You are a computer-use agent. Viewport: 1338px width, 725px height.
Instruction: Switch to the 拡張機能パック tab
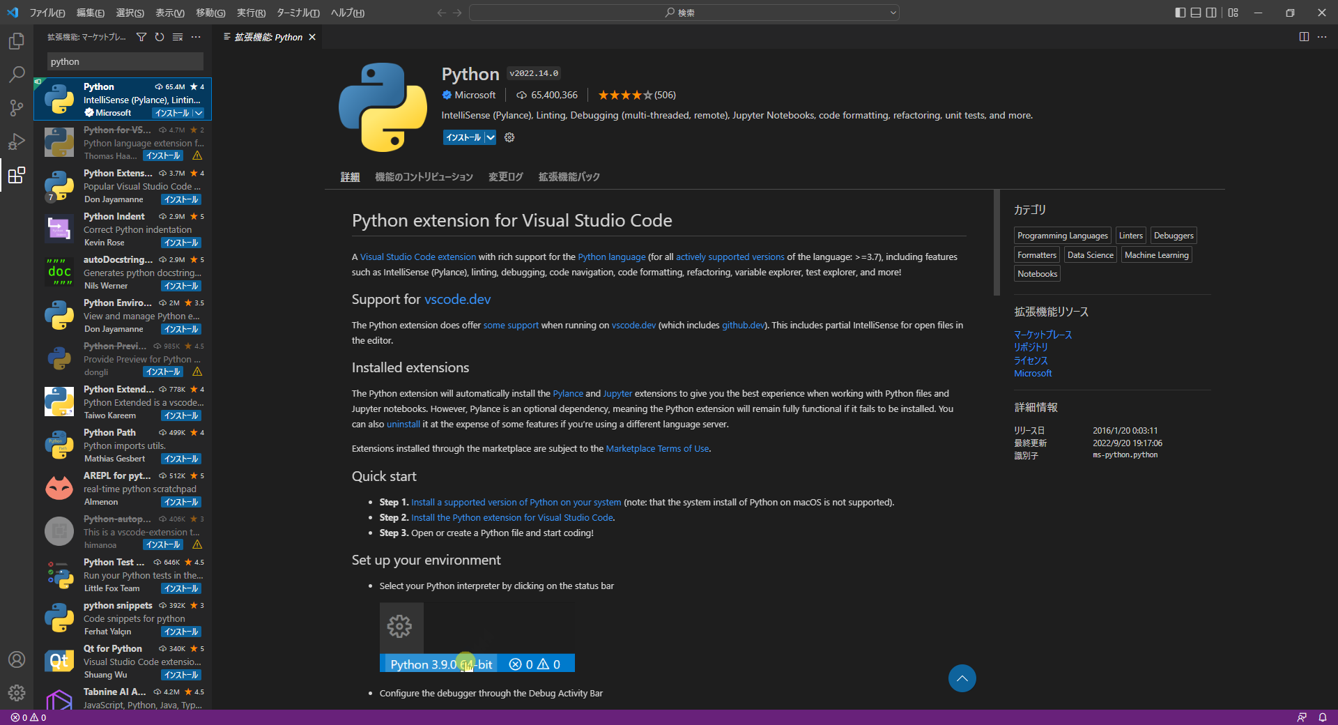click(569, 177)
